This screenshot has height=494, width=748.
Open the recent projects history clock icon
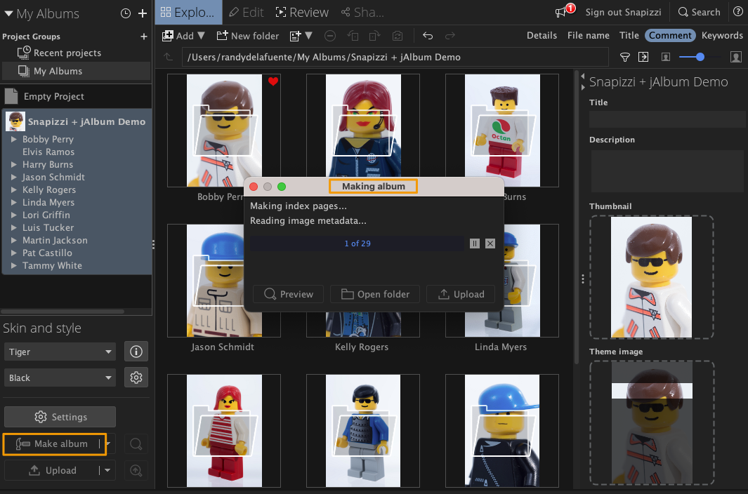coord(126,13)
